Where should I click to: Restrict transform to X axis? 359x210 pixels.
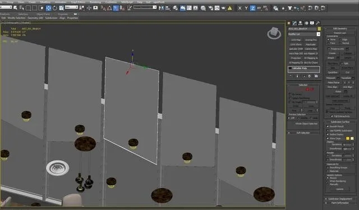240,8
